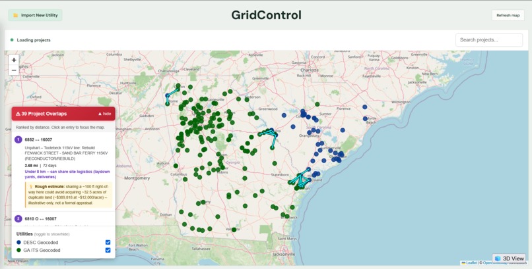Click the green marker near Statesboro
Image resolution: width=532 pixels, height=269 pixels.
point(275,163)
